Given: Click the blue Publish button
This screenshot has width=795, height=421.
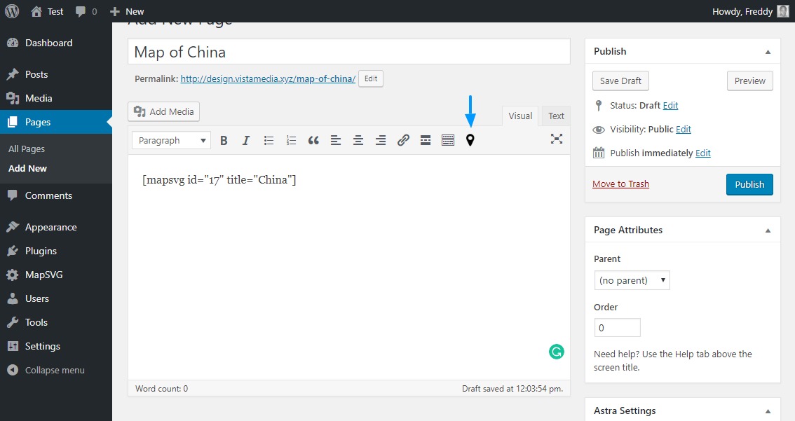Looking at the screenshot, I should tap(749, 184).
